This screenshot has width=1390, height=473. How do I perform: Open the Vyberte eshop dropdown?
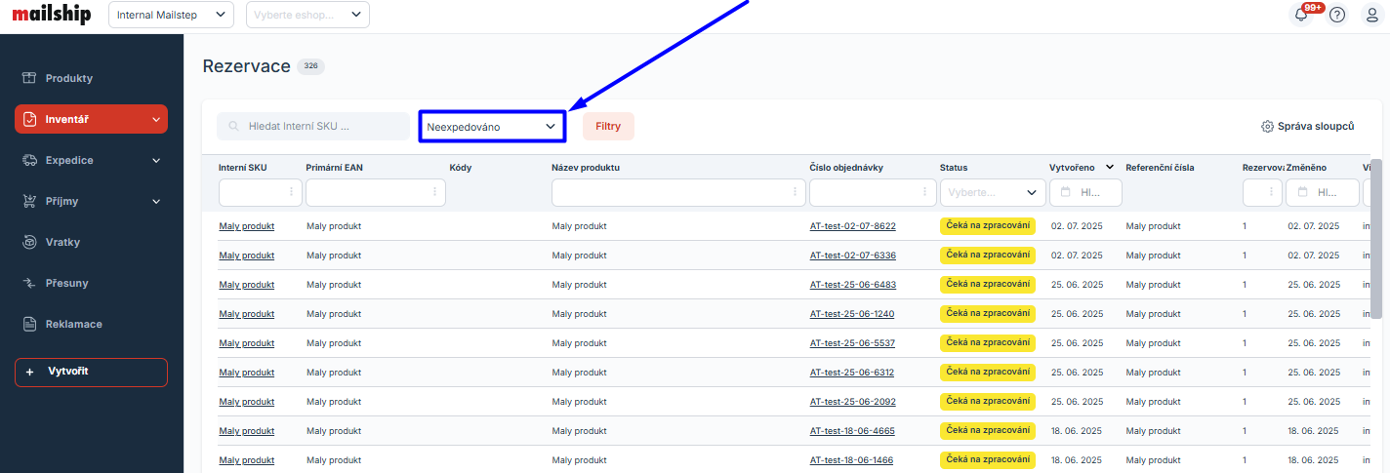point(307,15)
